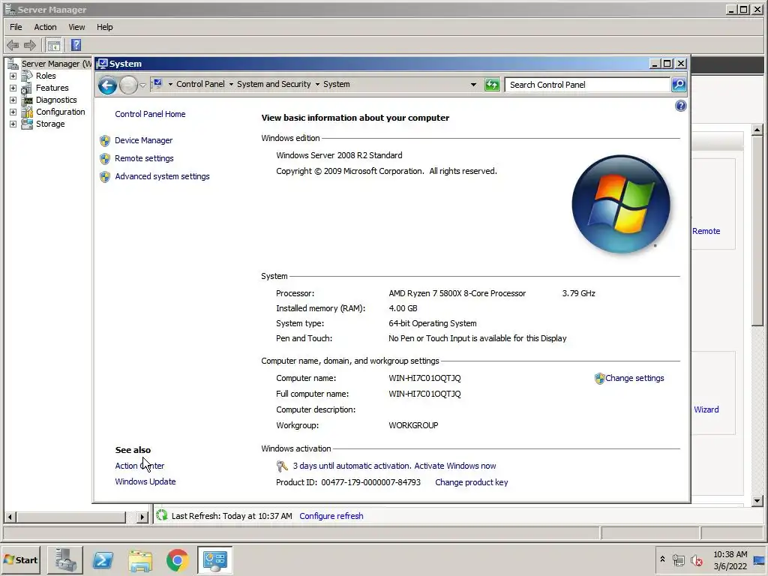Click Change product key link
The image size is (768, 576).
[x=471, y=482]
